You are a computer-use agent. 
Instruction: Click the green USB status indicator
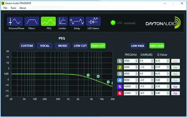pos(113,23)
